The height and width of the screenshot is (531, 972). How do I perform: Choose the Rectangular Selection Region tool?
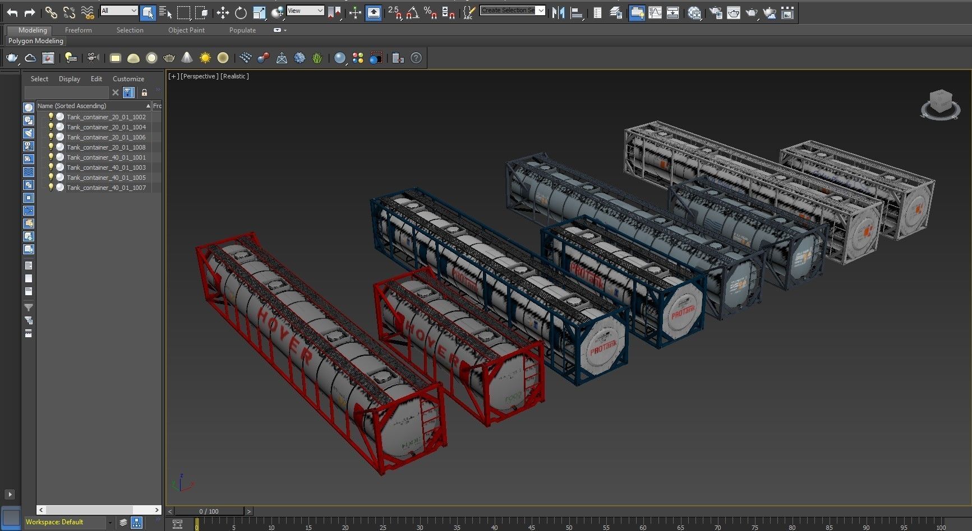coord(183,12)
